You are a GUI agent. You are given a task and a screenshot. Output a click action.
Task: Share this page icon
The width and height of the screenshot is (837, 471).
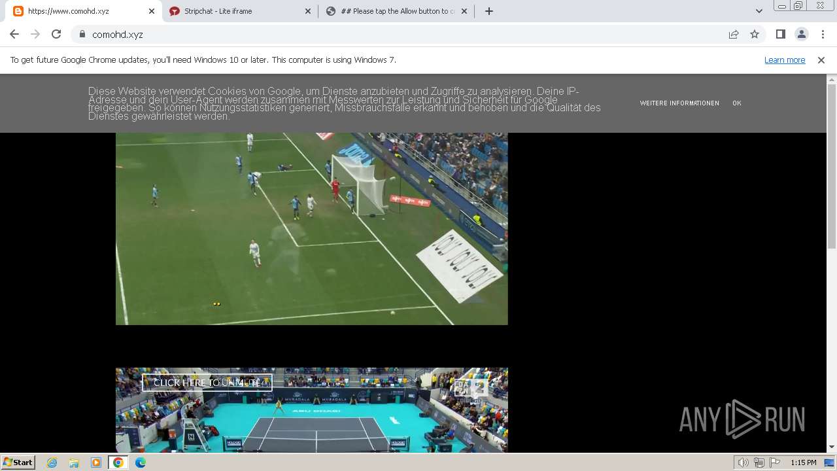[x=734, y=35]
